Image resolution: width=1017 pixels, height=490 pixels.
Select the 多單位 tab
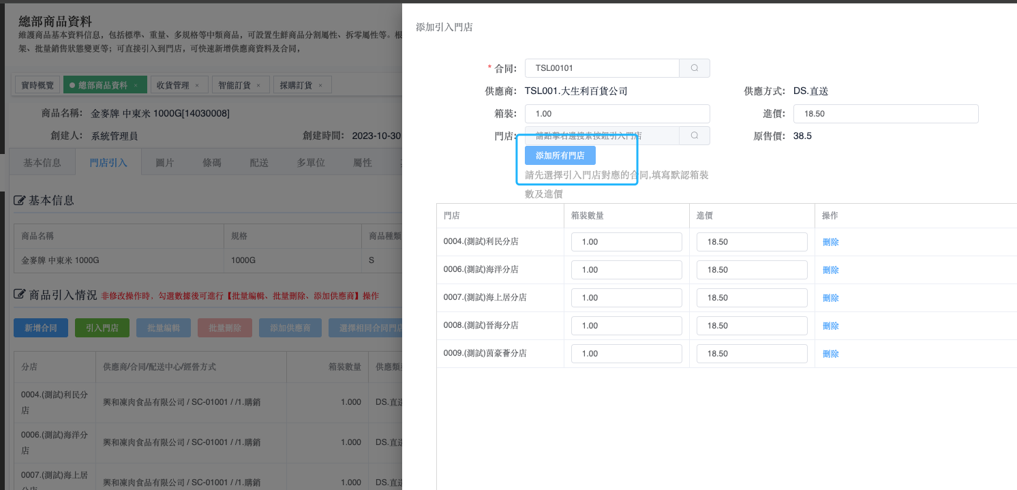click(x=310, y=163)
